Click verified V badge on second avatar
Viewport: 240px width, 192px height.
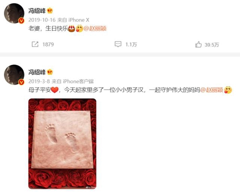click(x=21, y=82)
